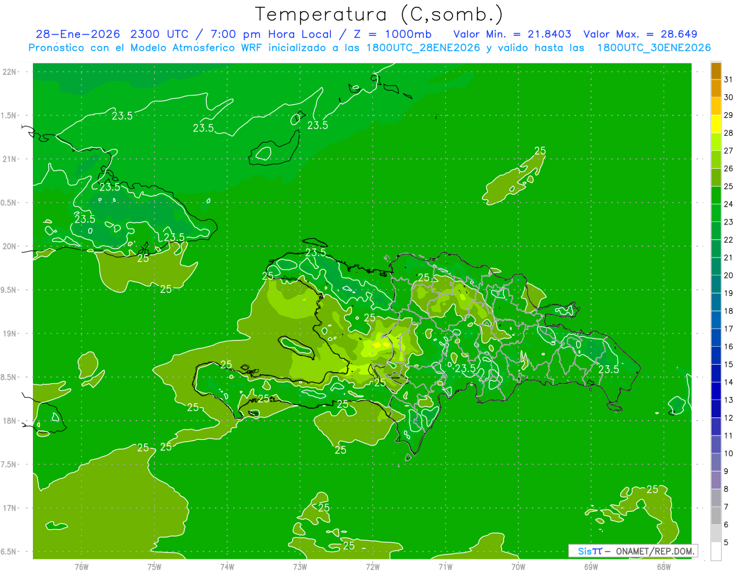745x575 pixels.
Task: Click the blue color bar segment between 16 and 17
Action: pyautogui.click(x=716, y=338)
